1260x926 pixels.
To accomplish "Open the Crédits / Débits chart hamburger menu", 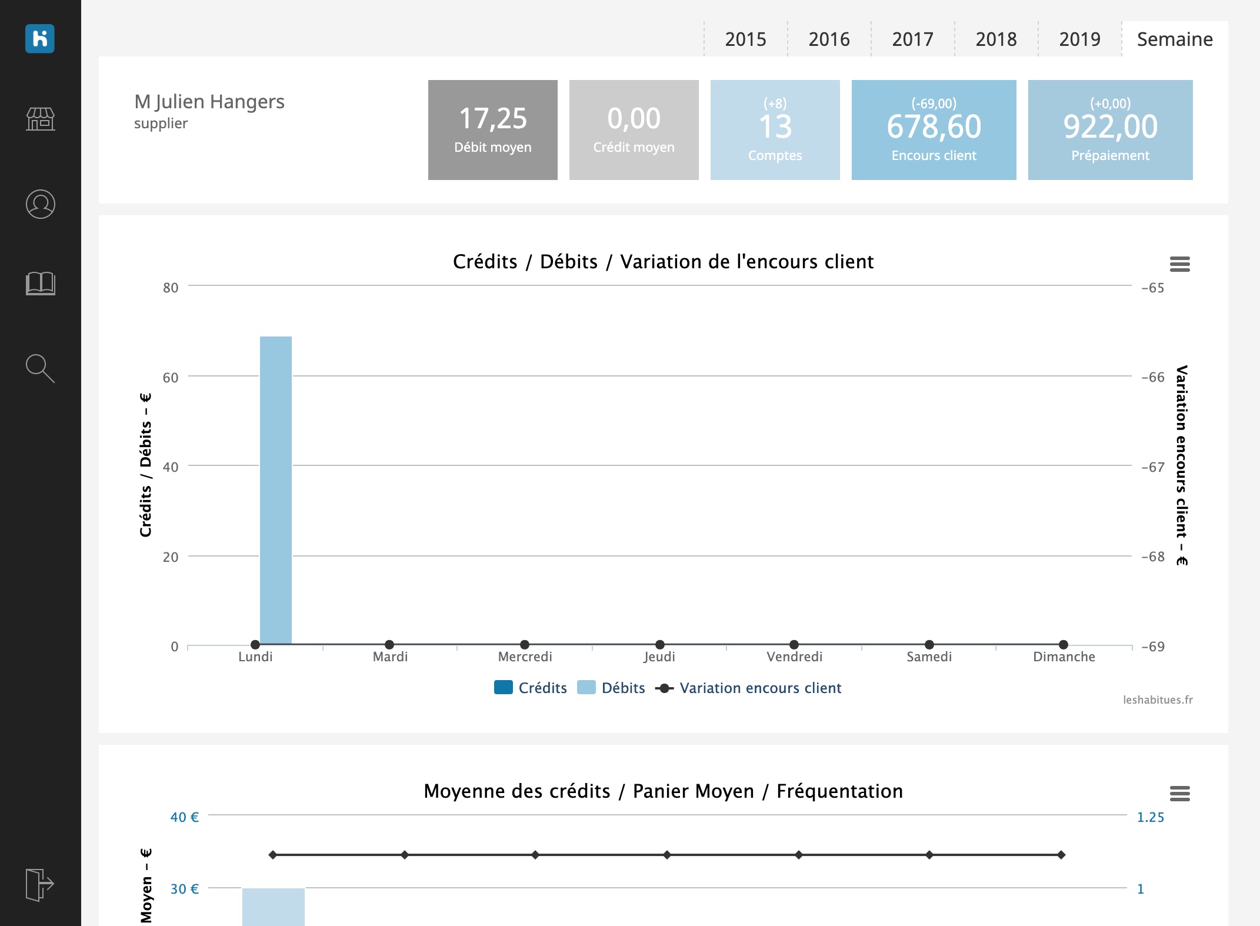I will [1179, 264].
